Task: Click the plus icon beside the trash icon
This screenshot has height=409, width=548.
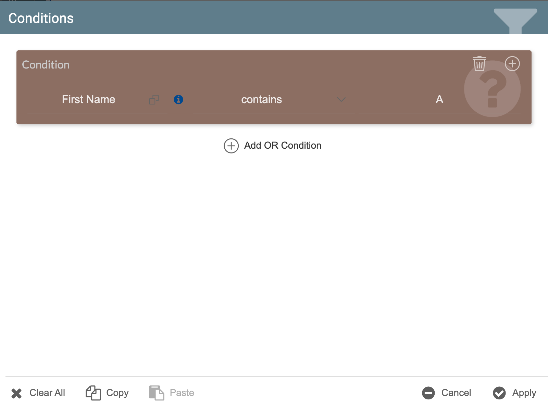Action: click(512, 64)
